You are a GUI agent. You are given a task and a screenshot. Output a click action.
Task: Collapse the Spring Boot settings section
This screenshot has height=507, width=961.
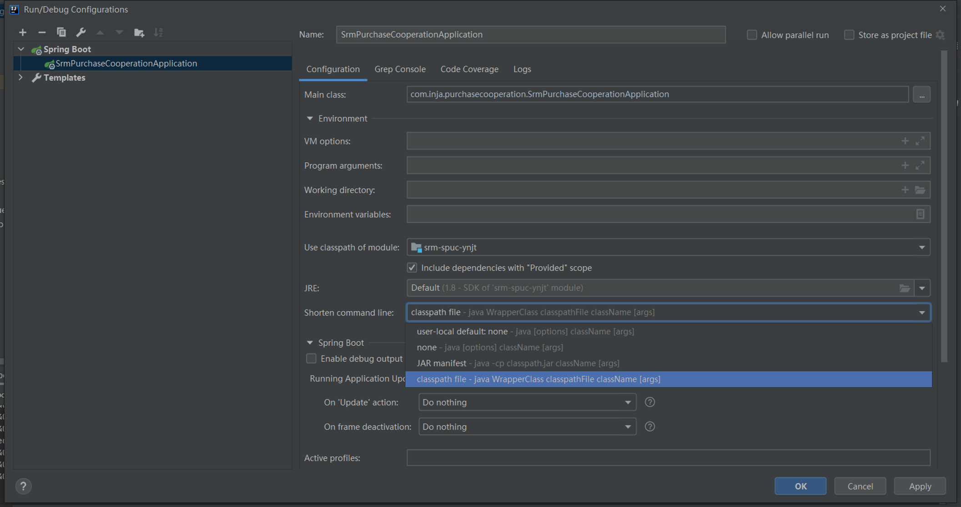pyautogui.click(x=310, y=343)
